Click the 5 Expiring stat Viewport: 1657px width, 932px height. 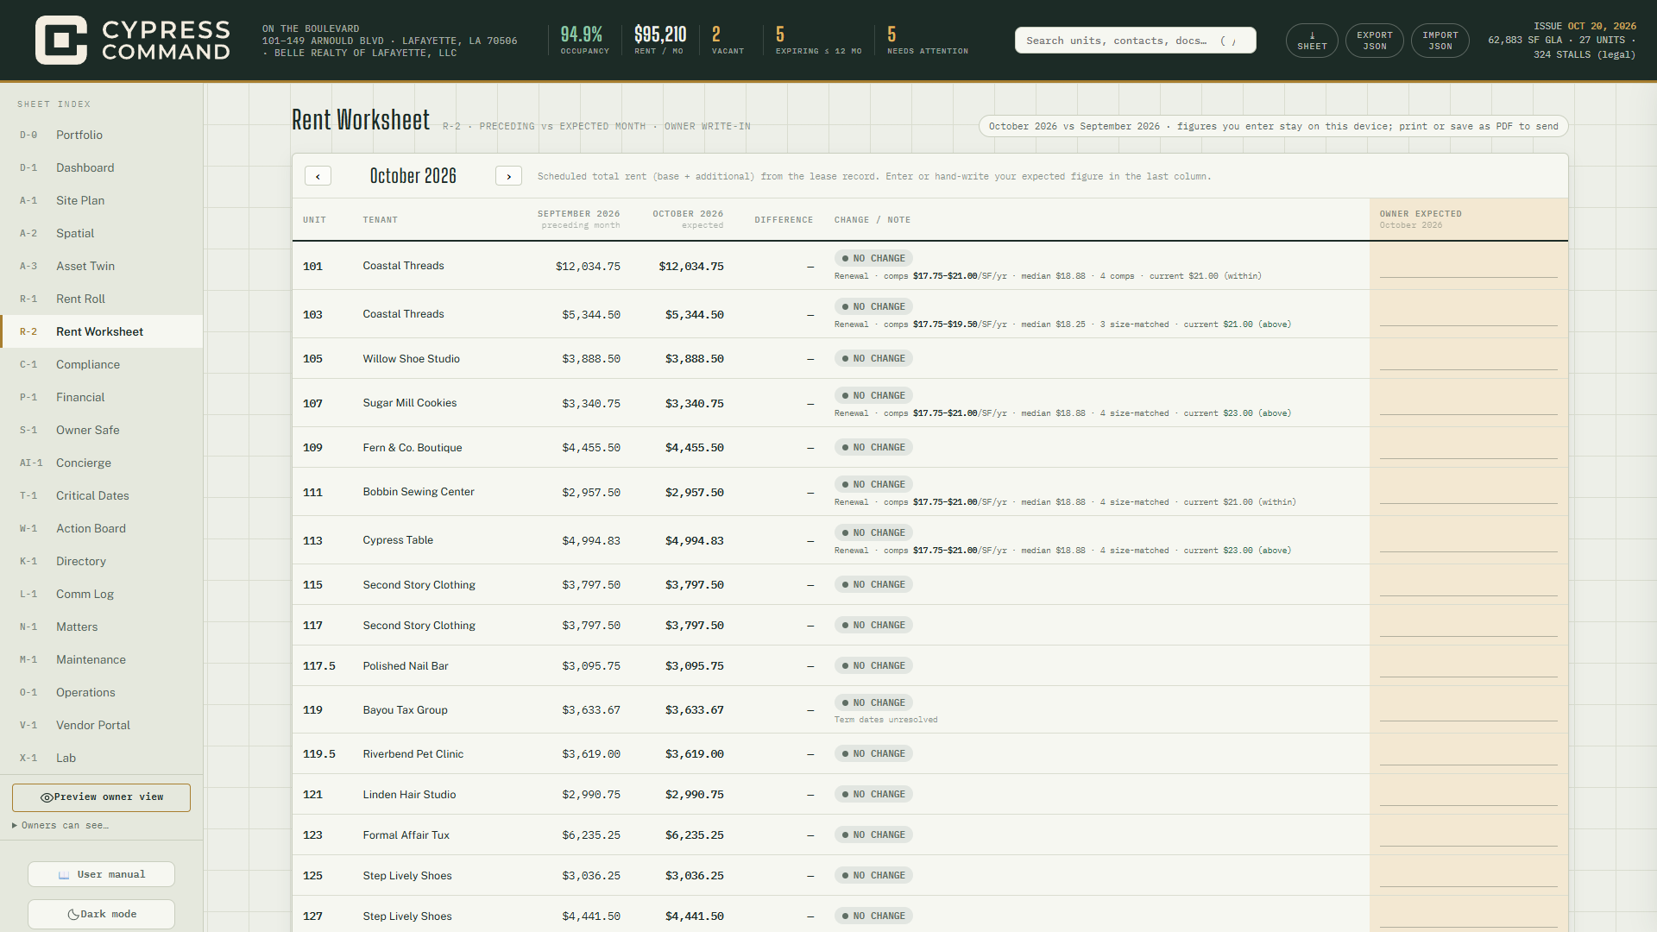818,41
